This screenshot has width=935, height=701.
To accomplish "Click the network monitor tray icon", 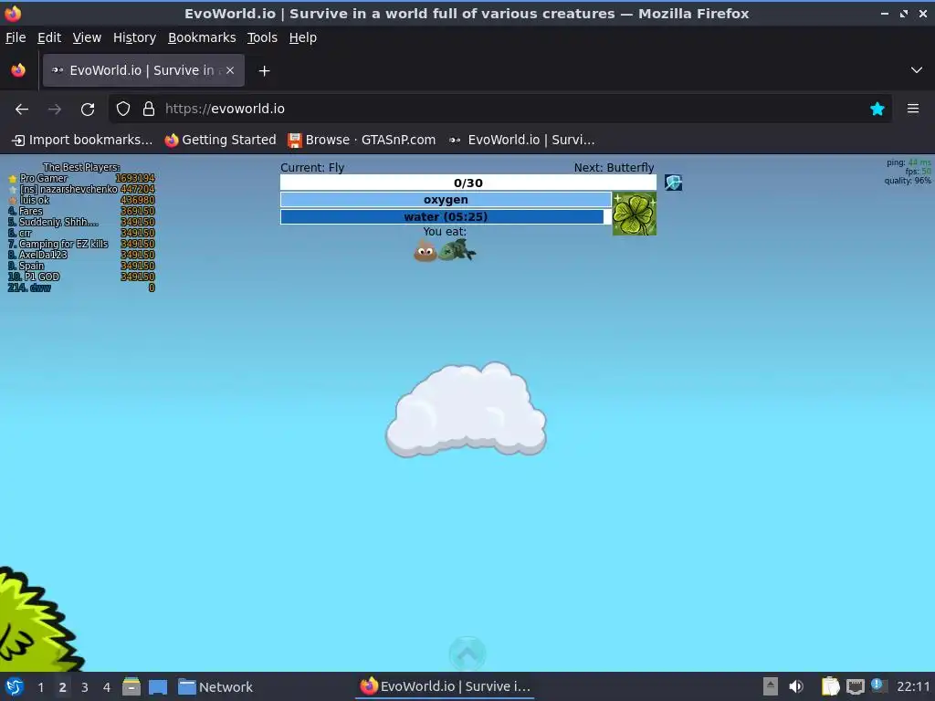I will (x=855, y=686).
